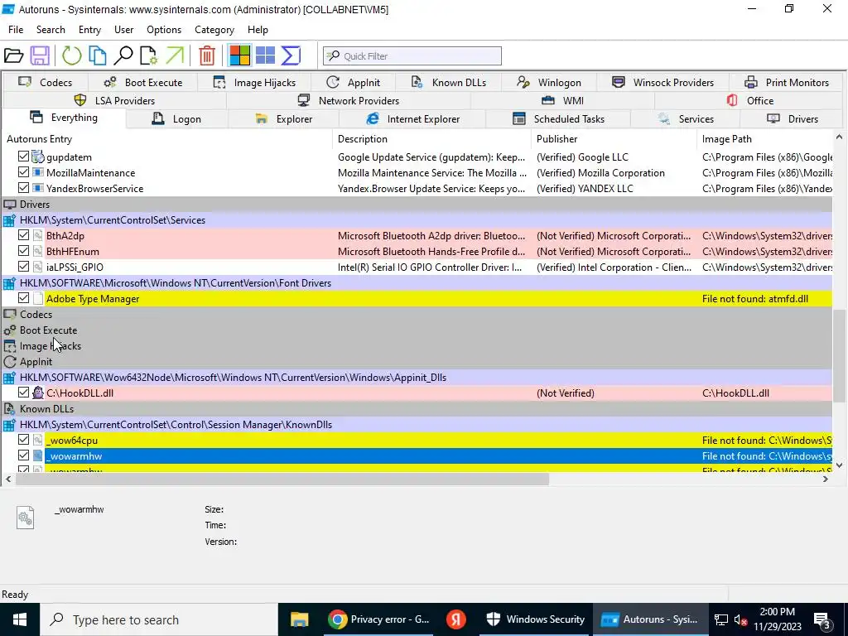Uncheck the MozillaMaintenance checkbox
The image size is (848, 636).
pos(23,172)
